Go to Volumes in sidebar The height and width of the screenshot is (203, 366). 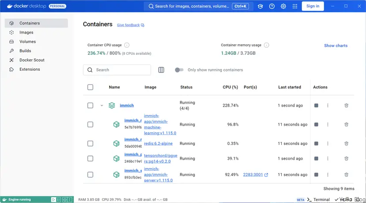point(36,42)
